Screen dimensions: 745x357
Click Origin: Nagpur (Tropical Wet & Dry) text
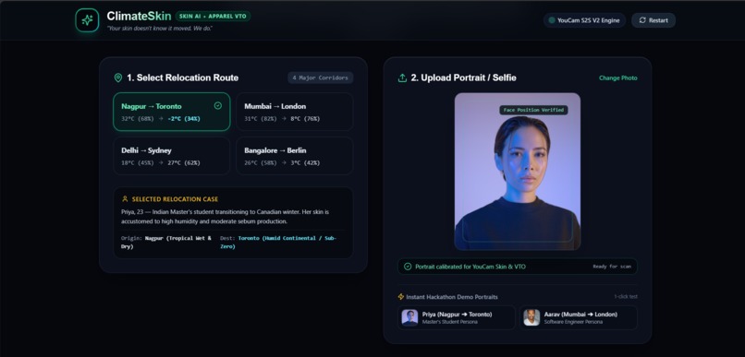[166, 243]
